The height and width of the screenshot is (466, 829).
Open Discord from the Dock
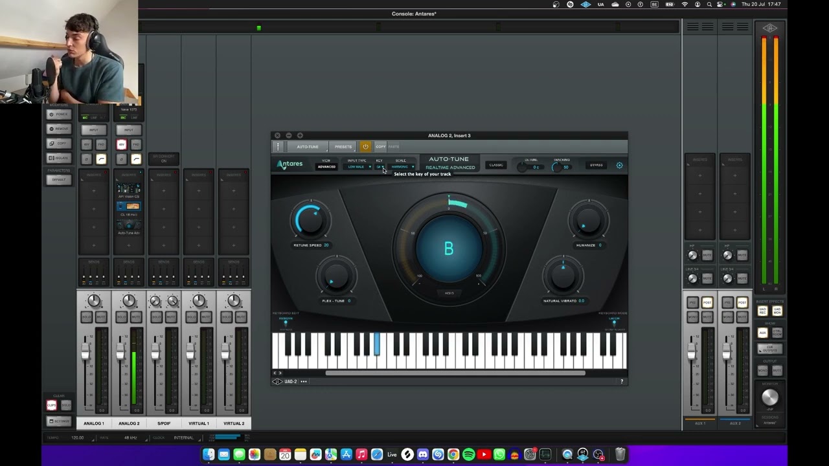point(423,454)
